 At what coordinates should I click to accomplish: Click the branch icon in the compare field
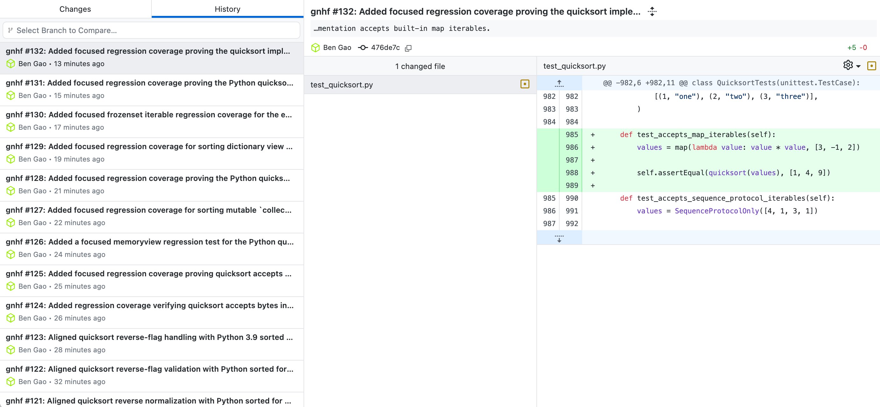[10, 31]
